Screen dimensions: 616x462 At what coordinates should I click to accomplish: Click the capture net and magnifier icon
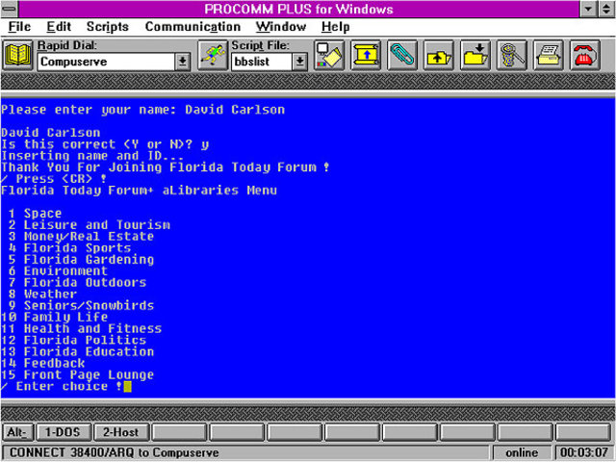tap(511, 56)
